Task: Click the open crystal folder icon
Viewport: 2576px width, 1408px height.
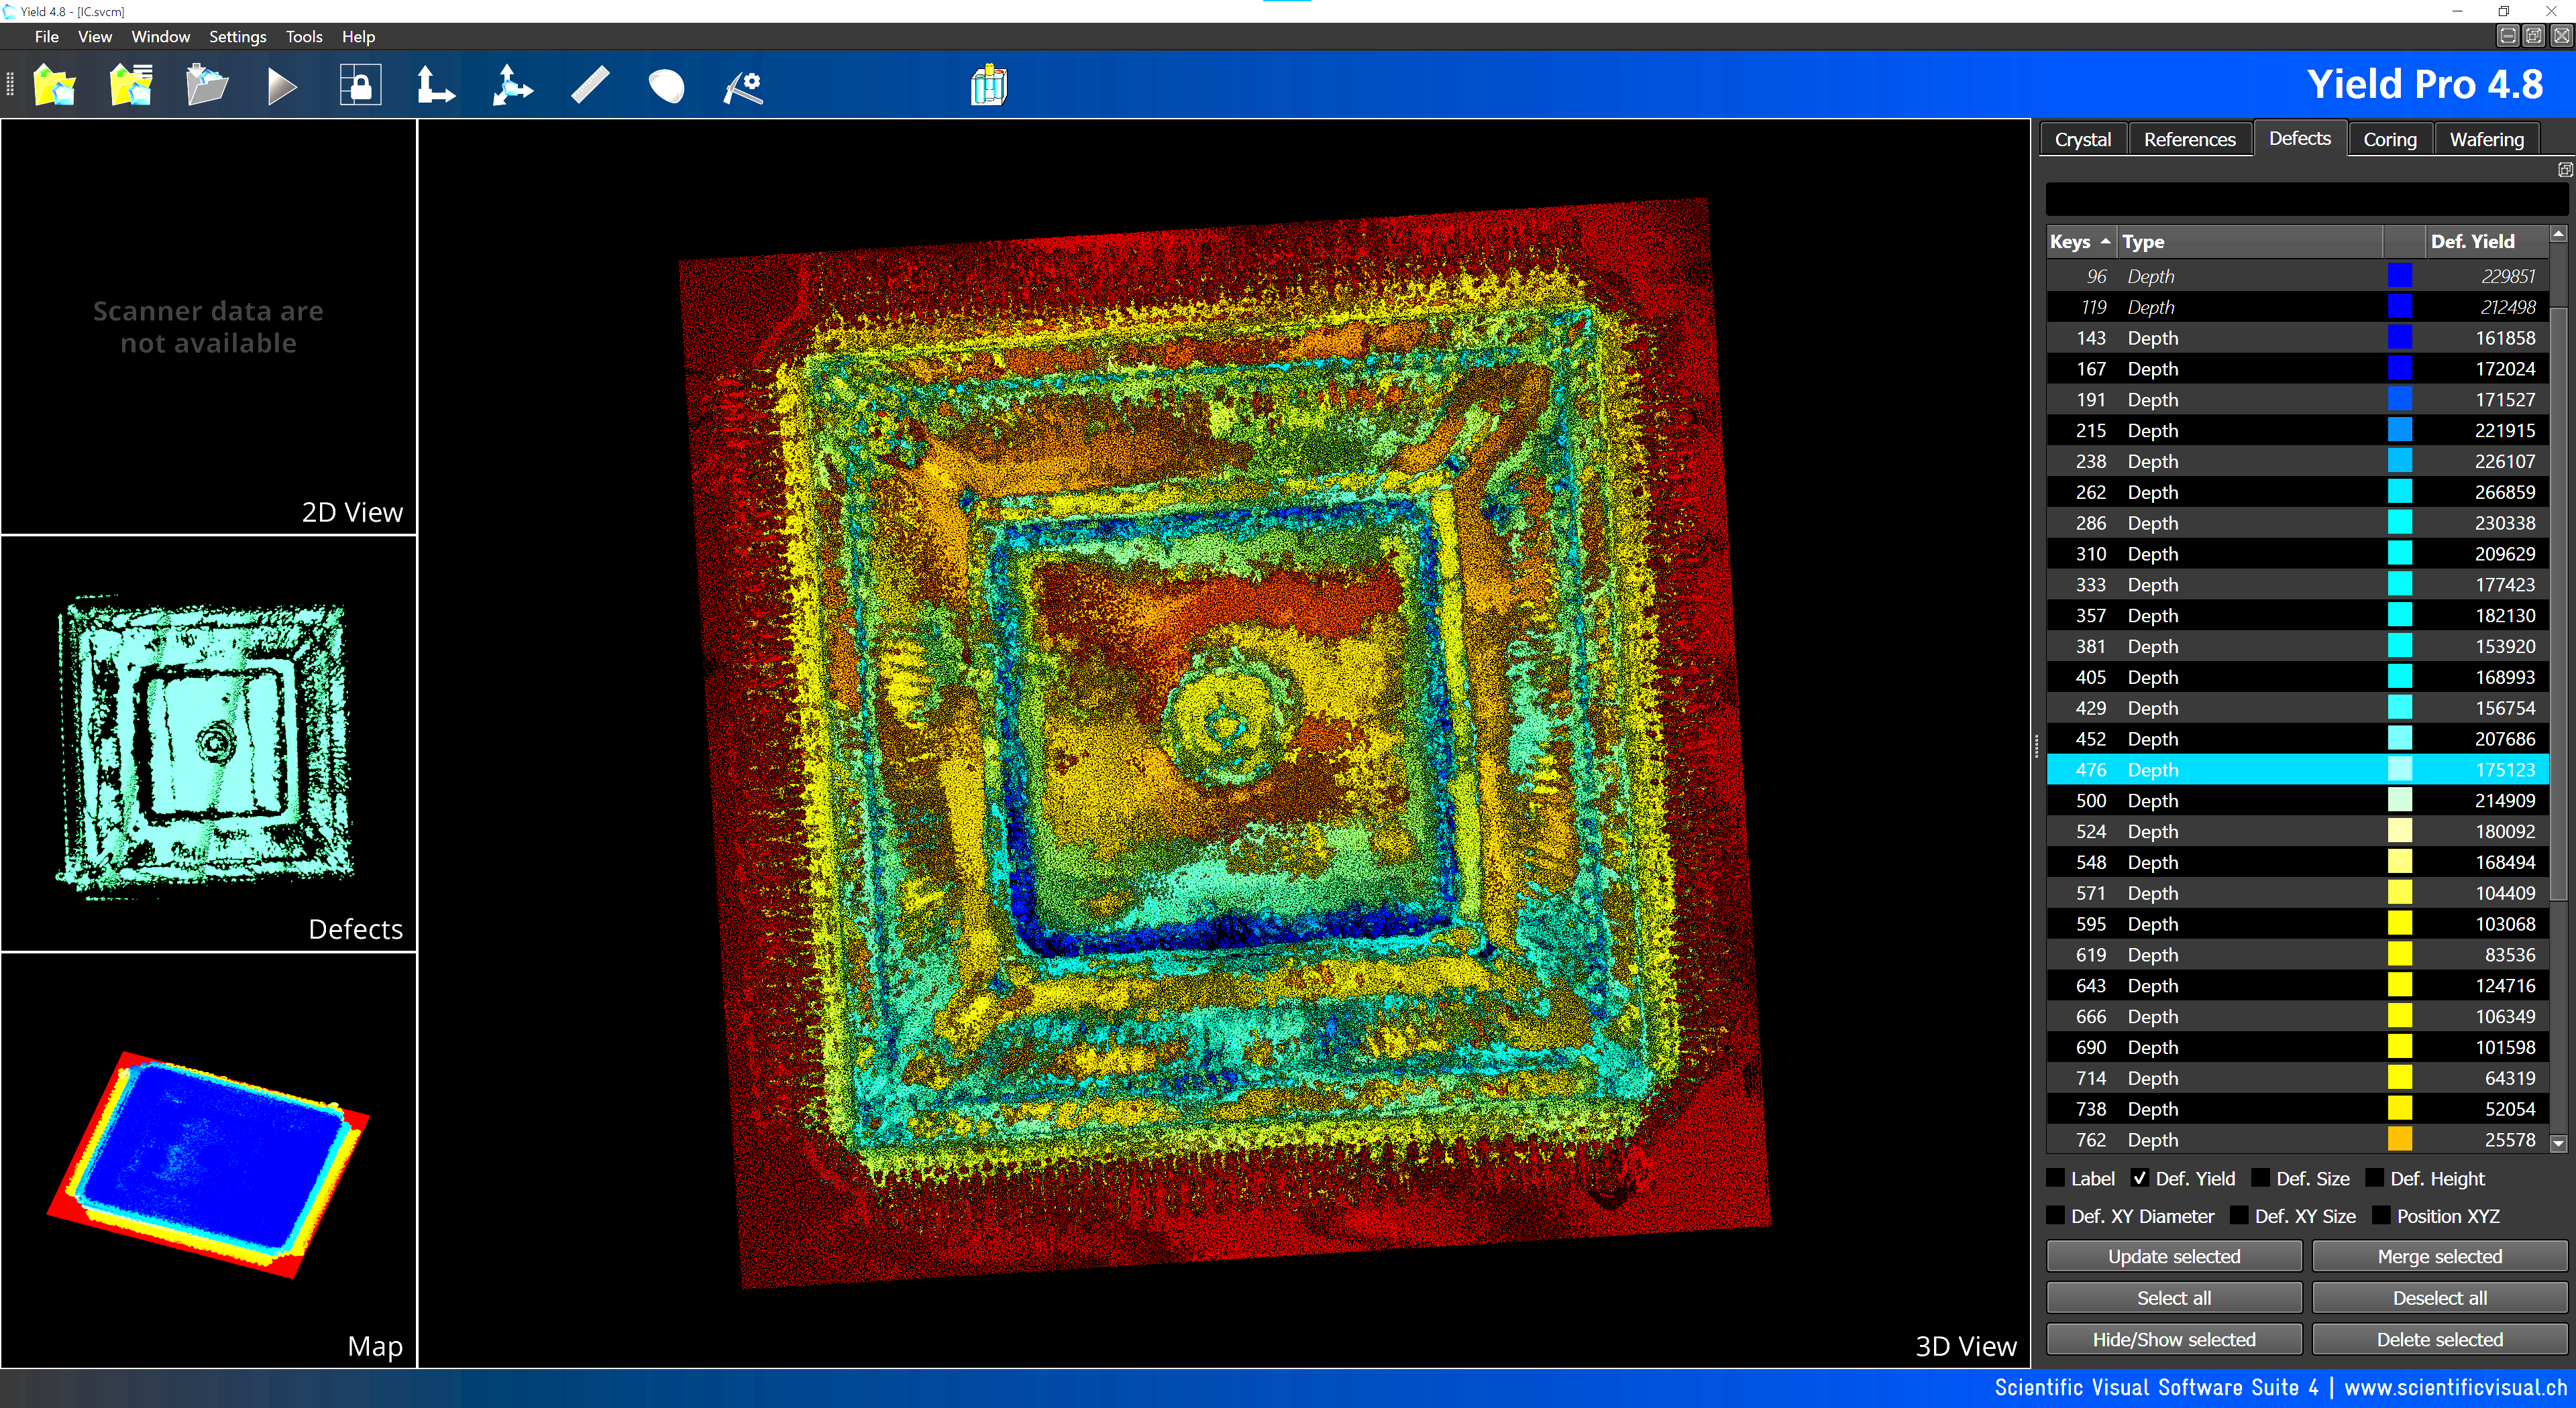Action: pos(55,86)
